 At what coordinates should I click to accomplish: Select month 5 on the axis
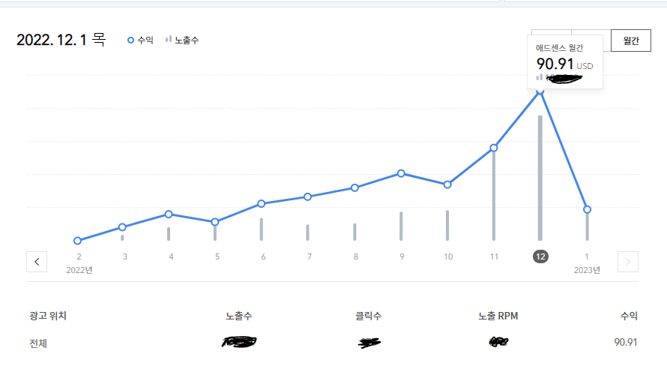coord(217,256)
